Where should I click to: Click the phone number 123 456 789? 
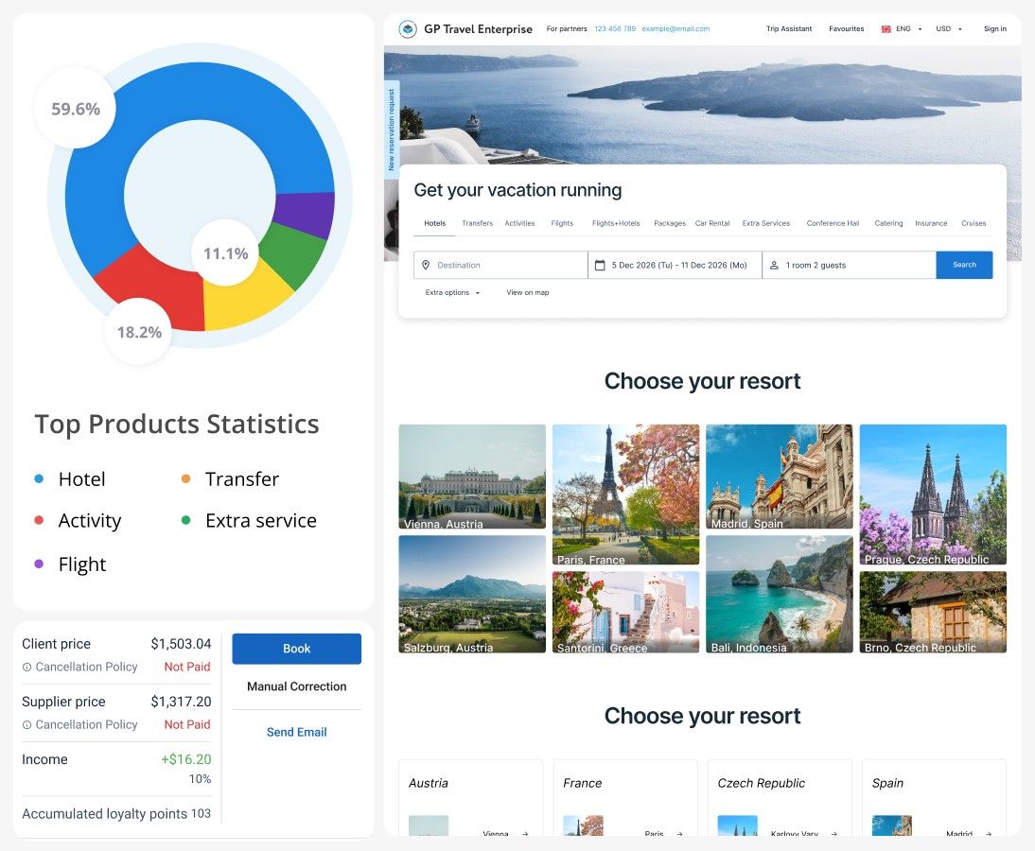pyautogui.click(x=615, y=29)
